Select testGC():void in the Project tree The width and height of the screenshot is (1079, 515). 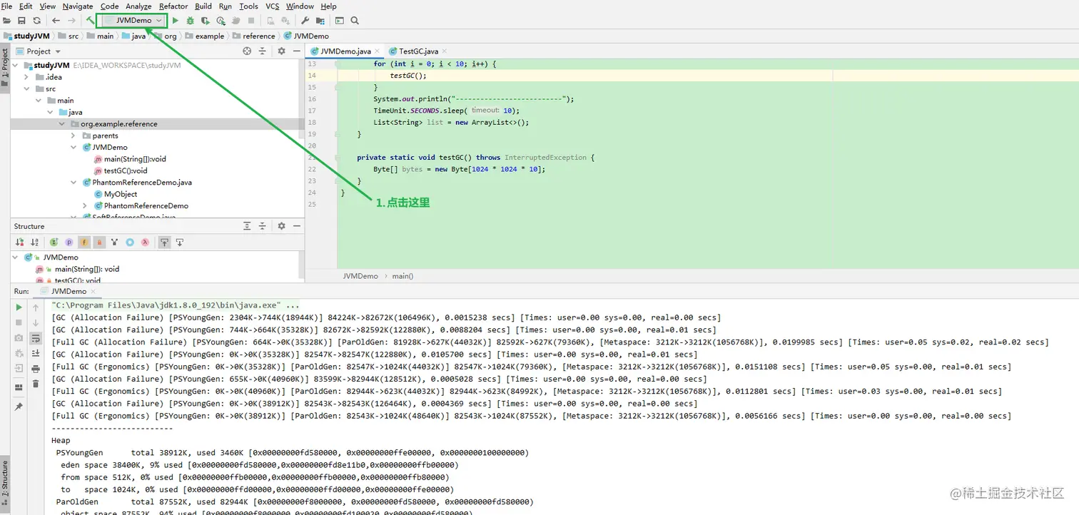point(126,170)
